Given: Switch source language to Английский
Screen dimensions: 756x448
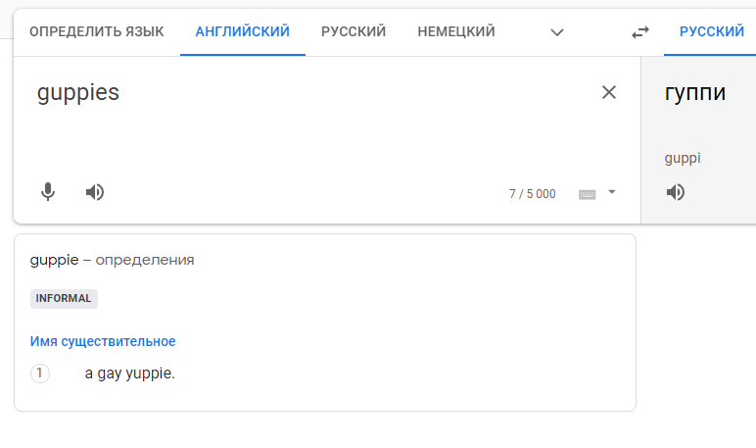Looking at the screenshot, I should click(x=243, y=32).
